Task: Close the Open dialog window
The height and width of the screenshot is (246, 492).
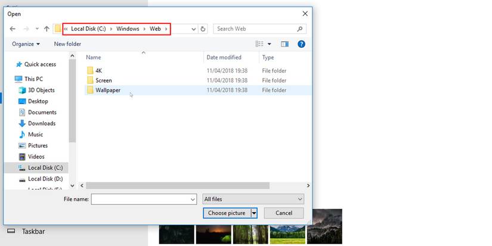Action: point(305,14)
